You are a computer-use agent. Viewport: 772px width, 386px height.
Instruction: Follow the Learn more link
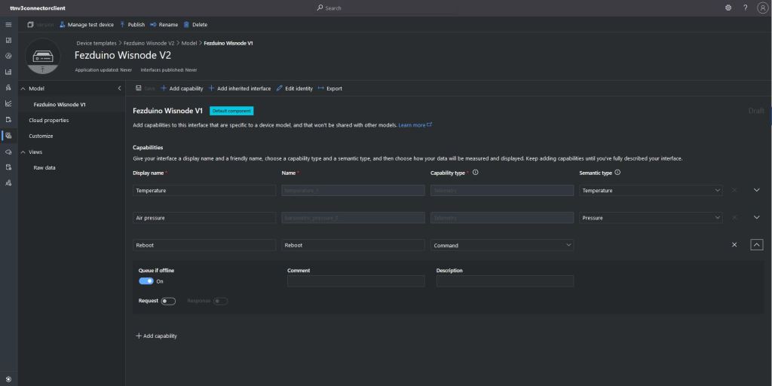tap(412, 125)
